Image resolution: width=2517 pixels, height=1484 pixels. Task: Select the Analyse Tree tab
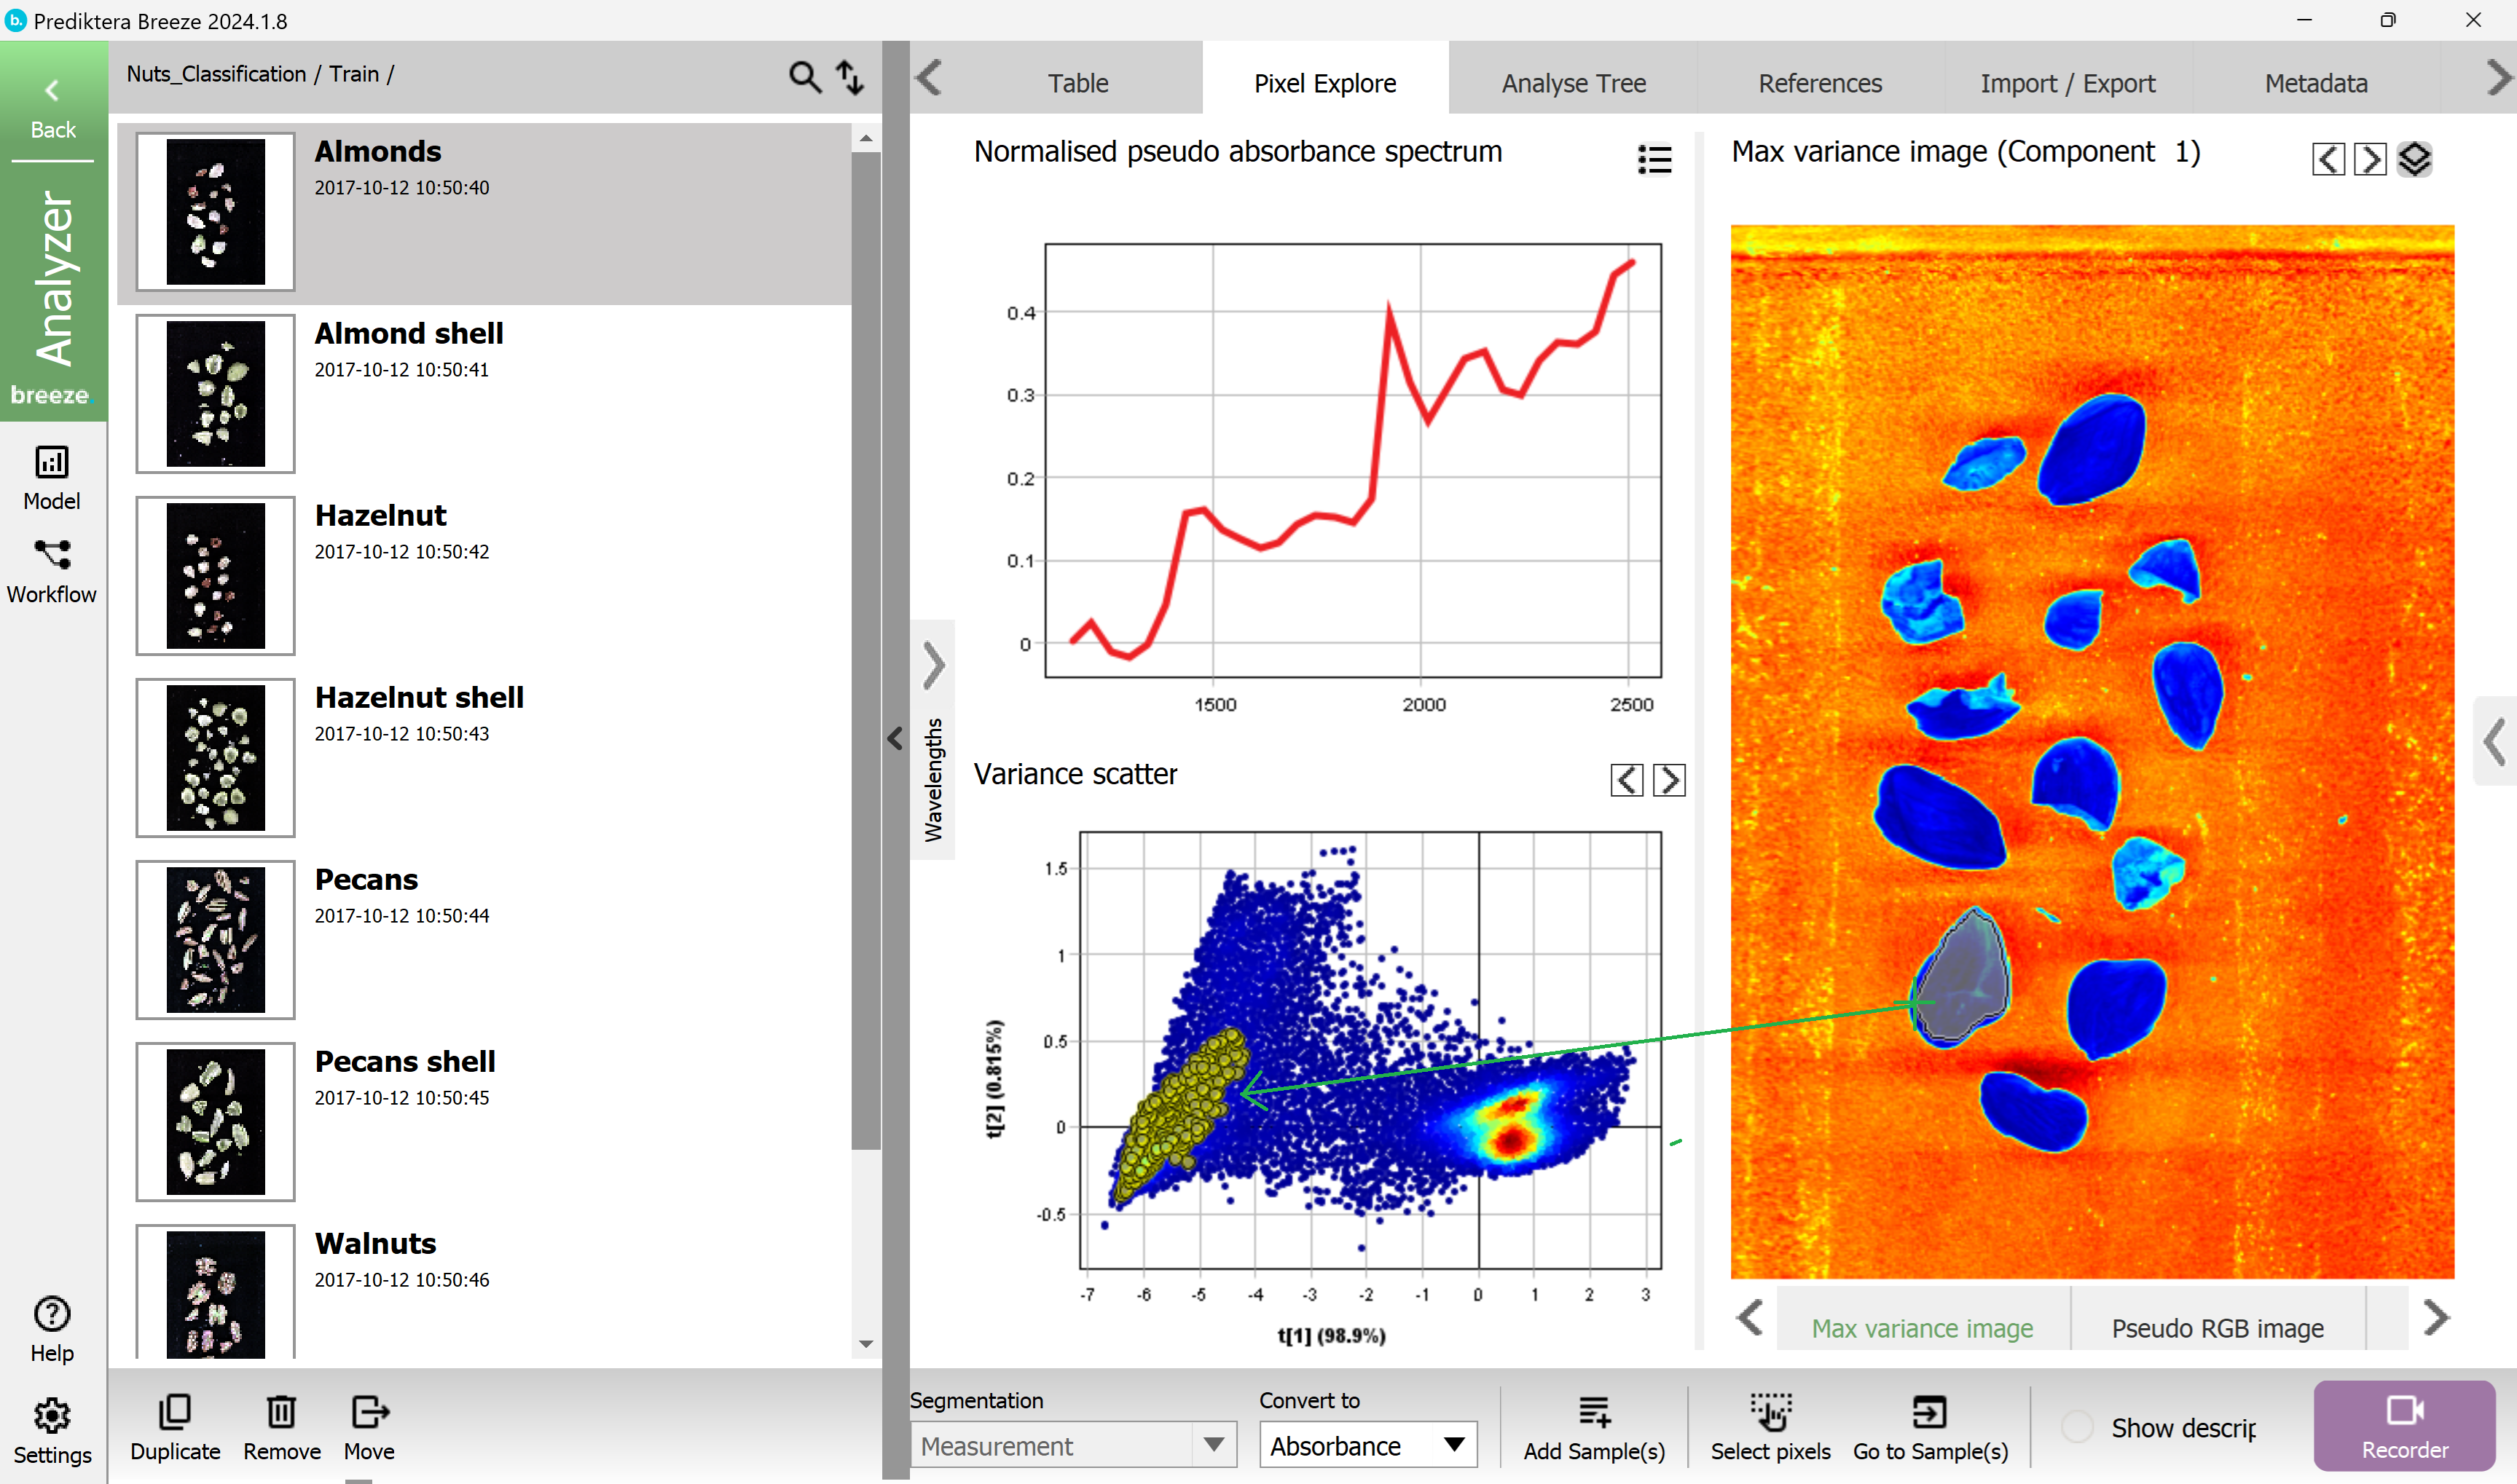click(1571, 83)
